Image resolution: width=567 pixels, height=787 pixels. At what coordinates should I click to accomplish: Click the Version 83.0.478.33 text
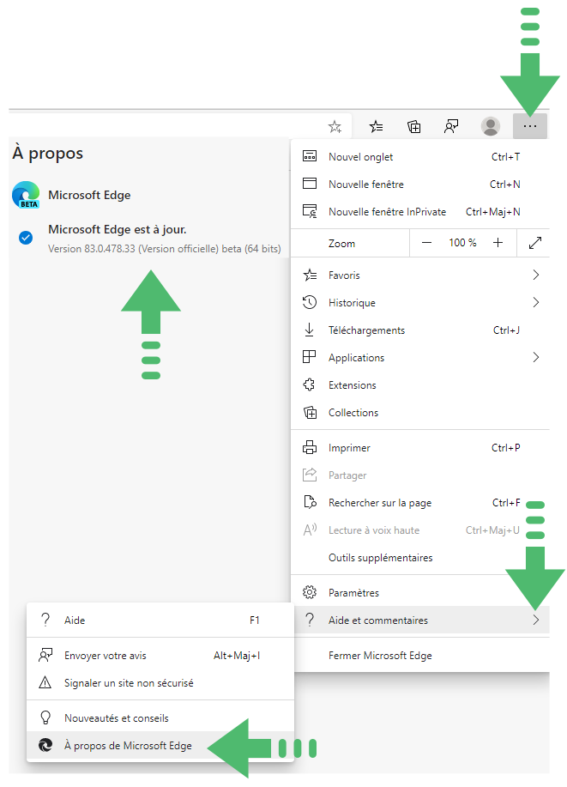click(165, 248)
